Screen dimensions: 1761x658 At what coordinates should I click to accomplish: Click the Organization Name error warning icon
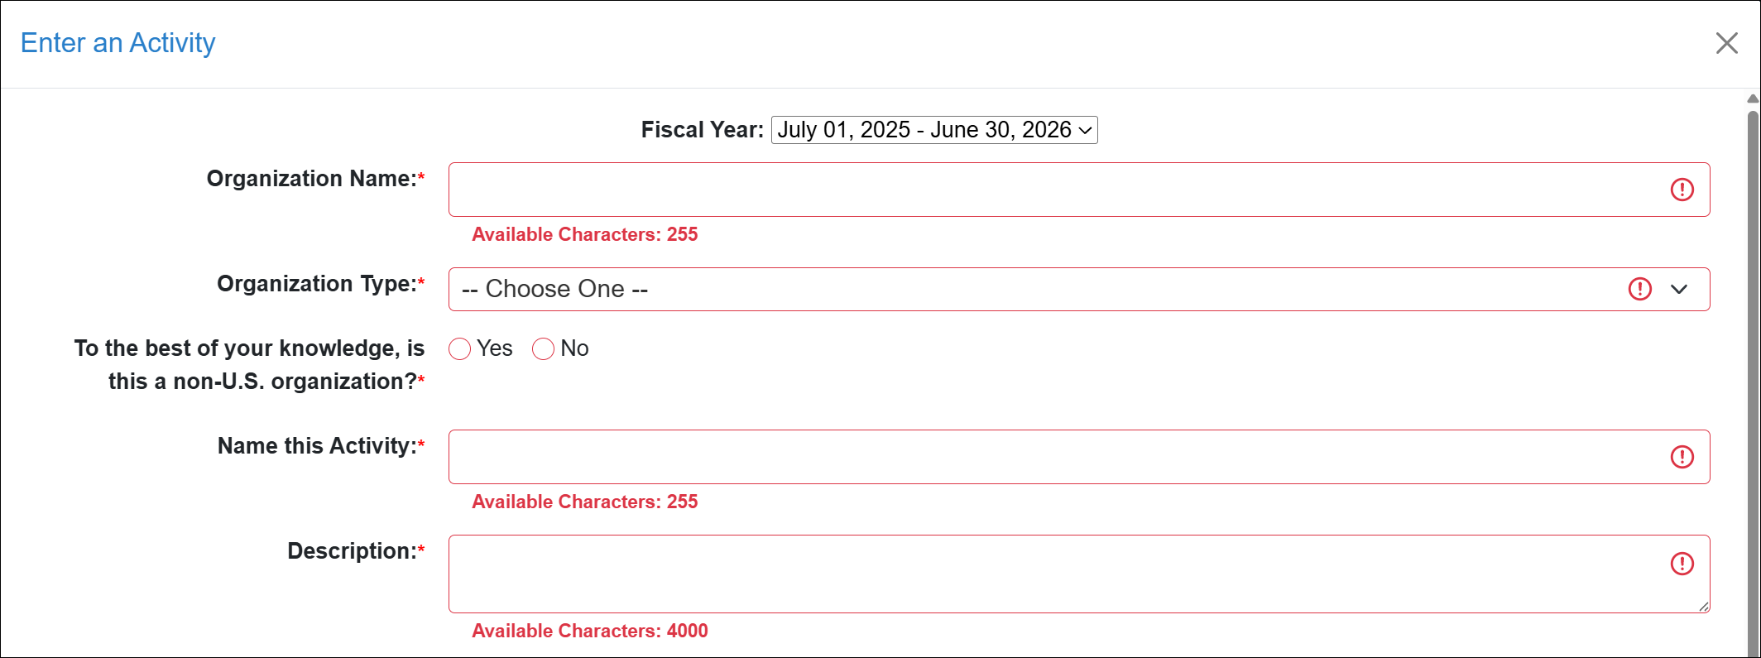1682,190
